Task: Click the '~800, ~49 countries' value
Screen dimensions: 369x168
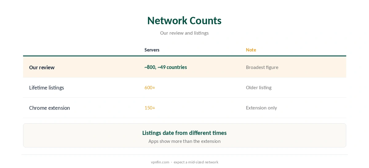Action: coord(166,67)
